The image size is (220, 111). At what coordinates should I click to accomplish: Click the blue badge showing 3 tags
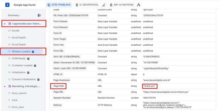[7, 5]
